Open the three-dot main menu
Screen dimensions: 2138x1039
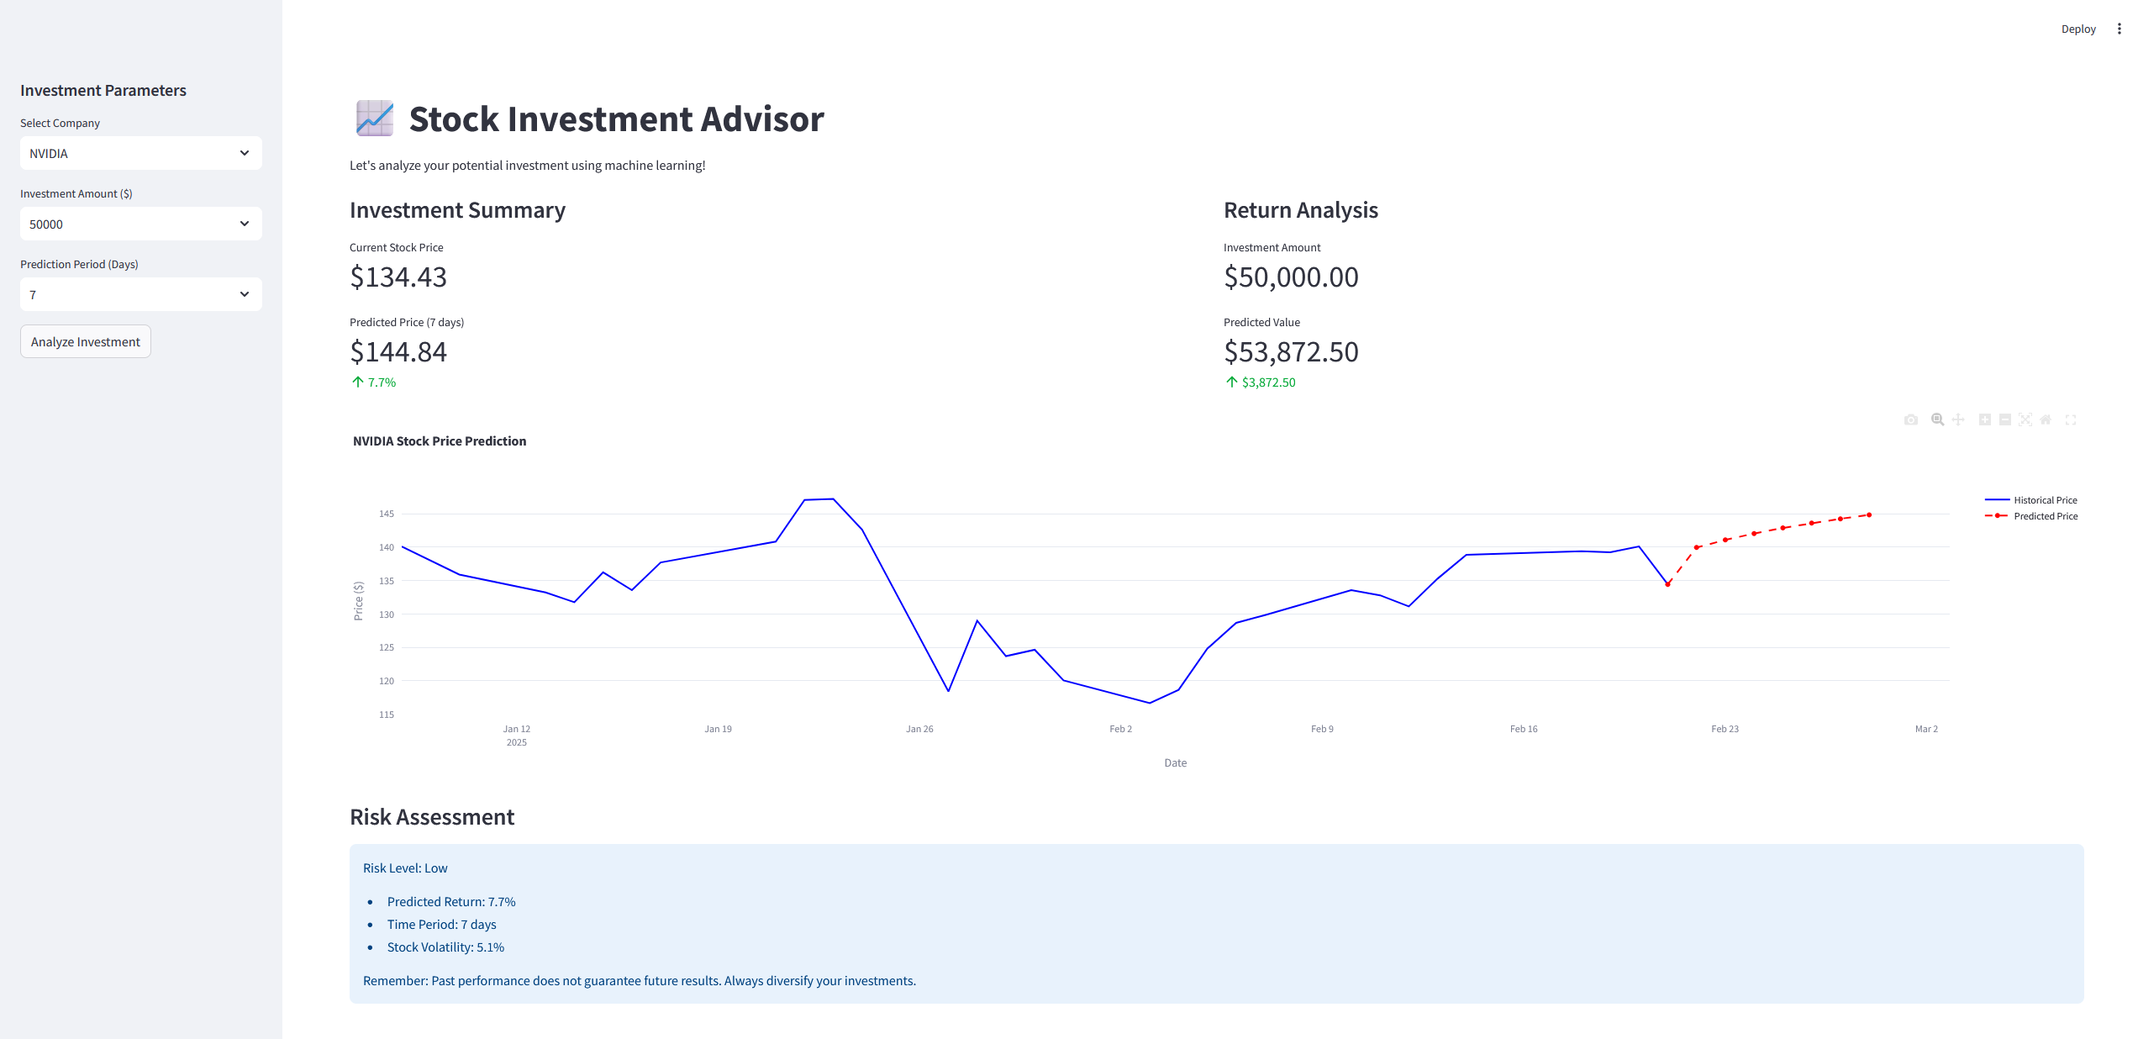tap(2119, 29)
